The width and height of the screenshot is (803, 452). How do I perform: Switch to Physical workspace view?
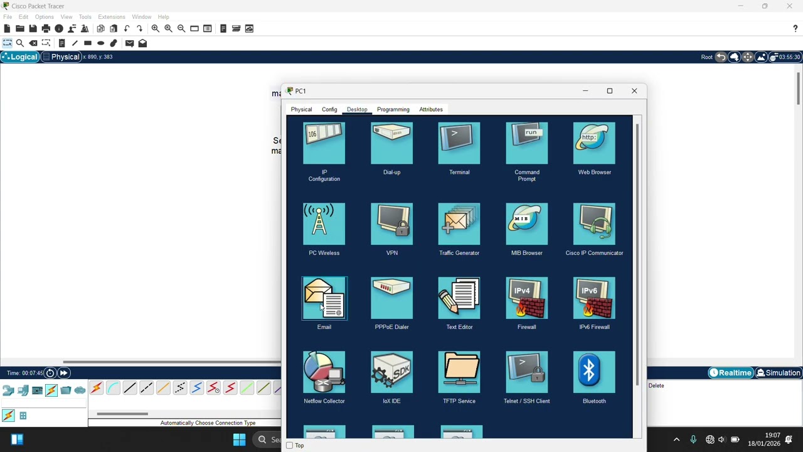click(61, 57)
